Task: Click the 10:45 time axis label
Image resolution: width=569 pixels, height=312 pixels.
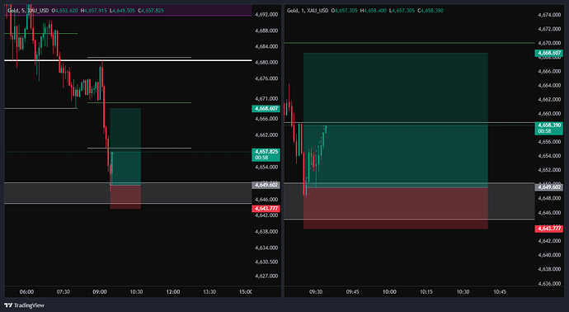Action: tap(500, 291)
